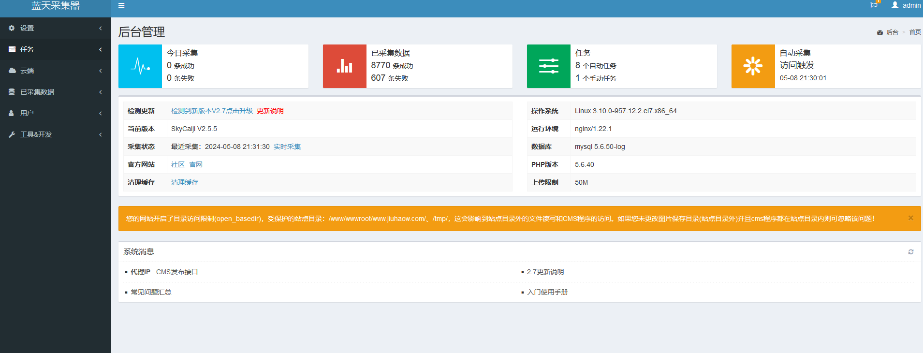Open the 常见问题汇总 link
This screenshot has width=923, height=353.
(x=151, y=292)
